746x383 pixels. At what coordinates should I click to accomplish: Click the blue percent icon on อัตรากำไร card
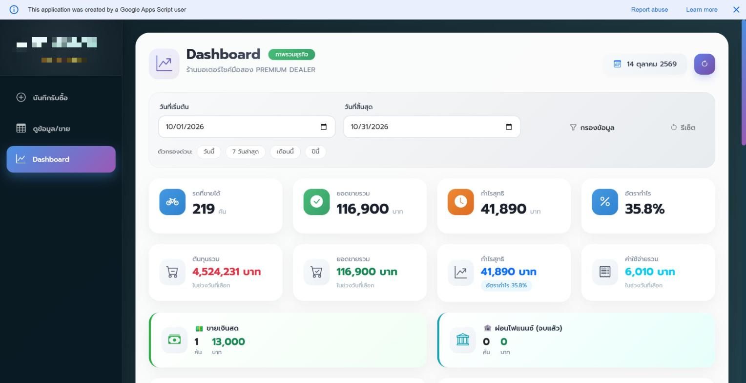(x=604, y=202)
